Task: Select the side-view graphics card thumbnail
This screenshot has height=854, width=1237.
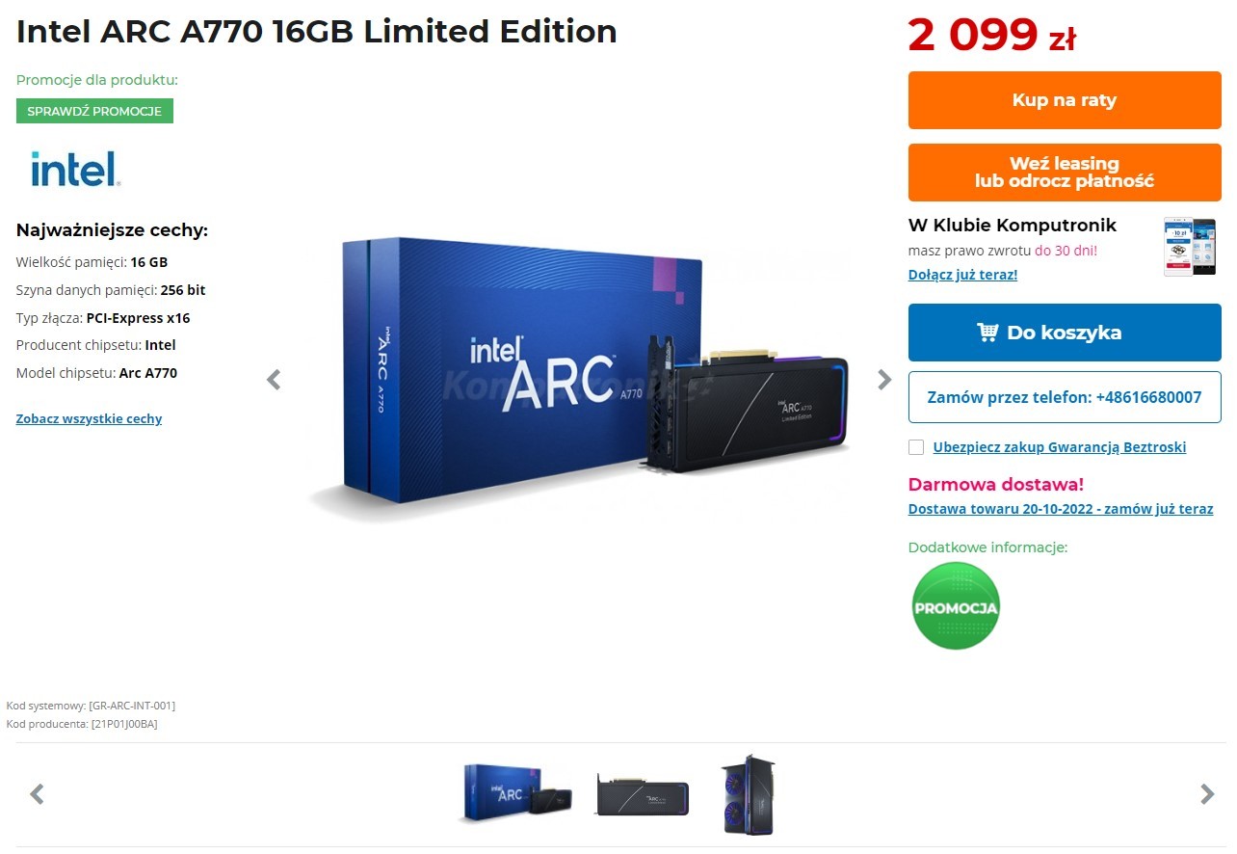Action: tap(641, 793)
